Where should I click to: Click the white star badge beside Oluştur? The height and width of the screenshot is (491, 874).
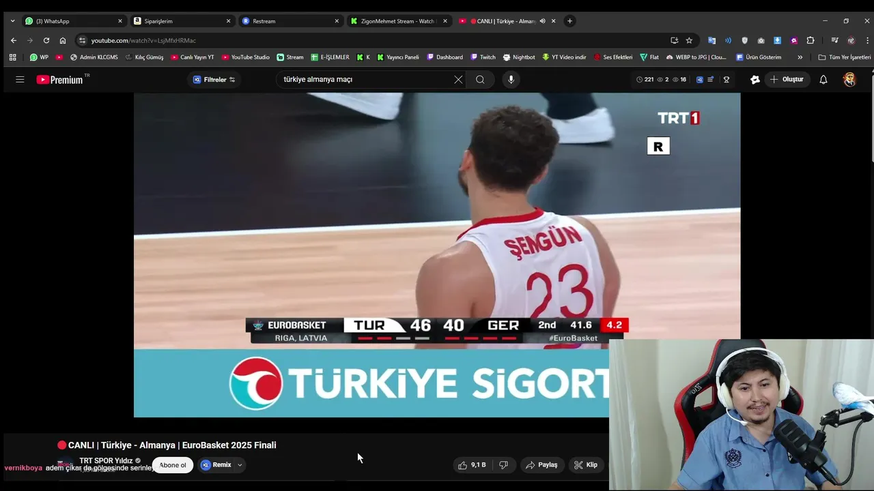click(755, 80)
